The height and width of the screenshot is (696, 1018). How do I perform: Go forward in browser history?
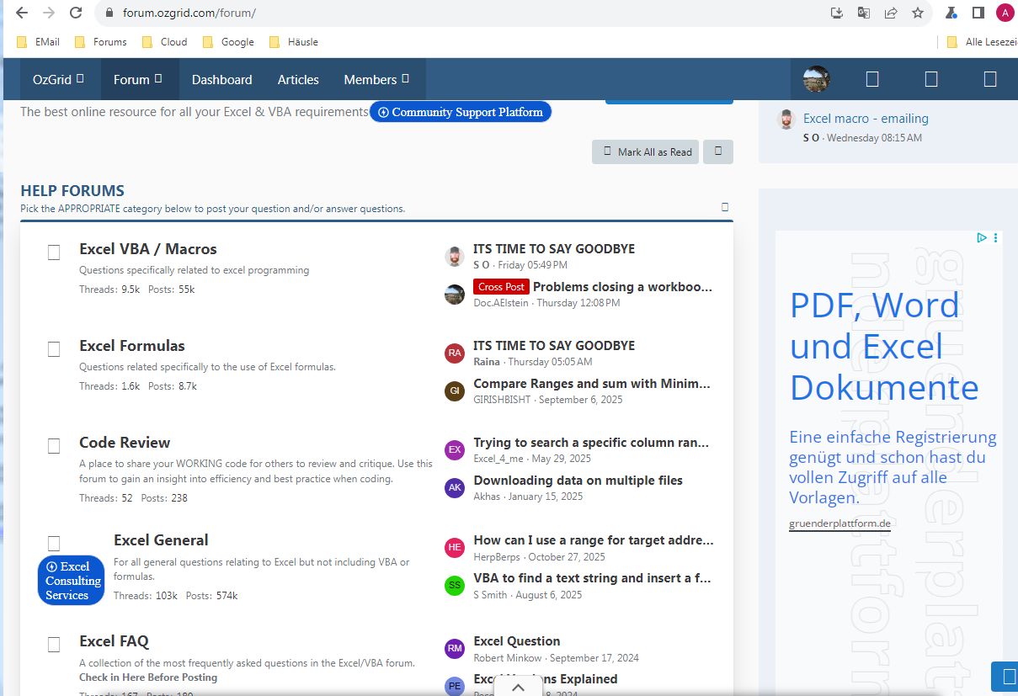click(x=49, y=13)
